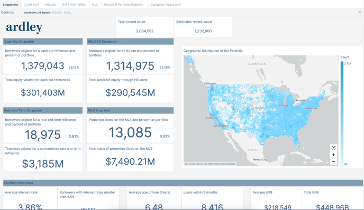
Task: Select the Total record count card
Action: [x=145, y=27]
